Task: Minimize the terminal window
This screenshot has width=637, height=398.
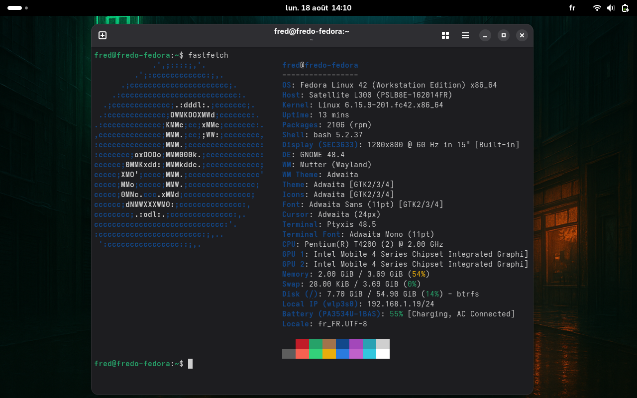Action: (x=485, y=35)
